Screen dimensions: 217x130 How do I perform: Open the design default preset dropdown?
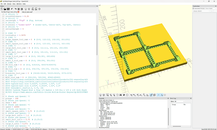pyautogui.click(x=201, y=11)
